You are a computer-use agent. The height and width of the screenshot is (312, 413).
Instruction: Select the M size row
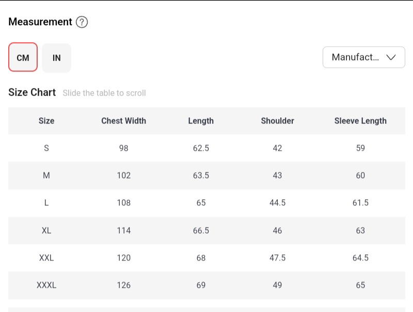tap(46, 176)
